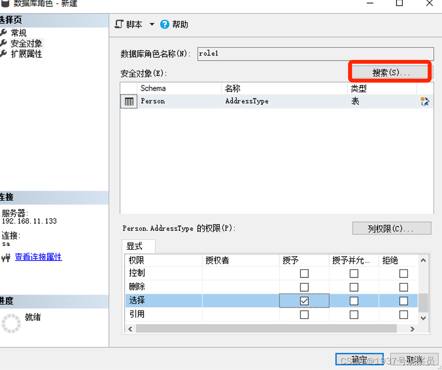Open the 查看连接属性 link
The image size is (442, 370).
coord(38,257)
